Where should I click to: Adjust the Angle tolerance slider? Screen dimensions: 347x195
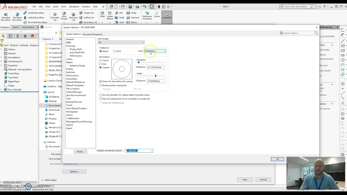coord(155,76)
